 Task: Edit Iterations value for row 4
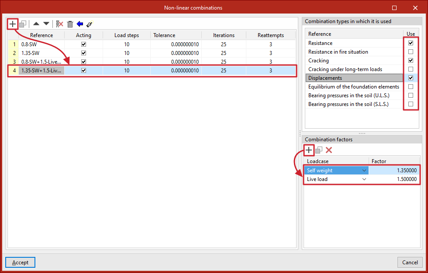(x=224, y=70)
